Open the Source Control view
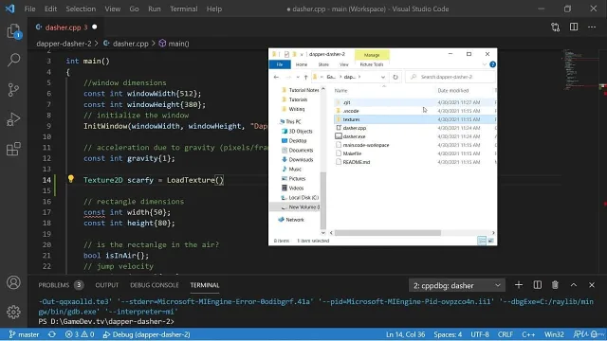 pos(13,90)
